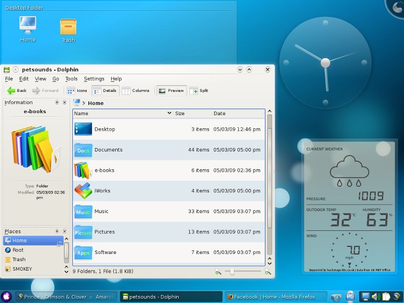404x303 pixels.
Task: Enable Split view in Dolphin
Action: (x=199, y=91)
